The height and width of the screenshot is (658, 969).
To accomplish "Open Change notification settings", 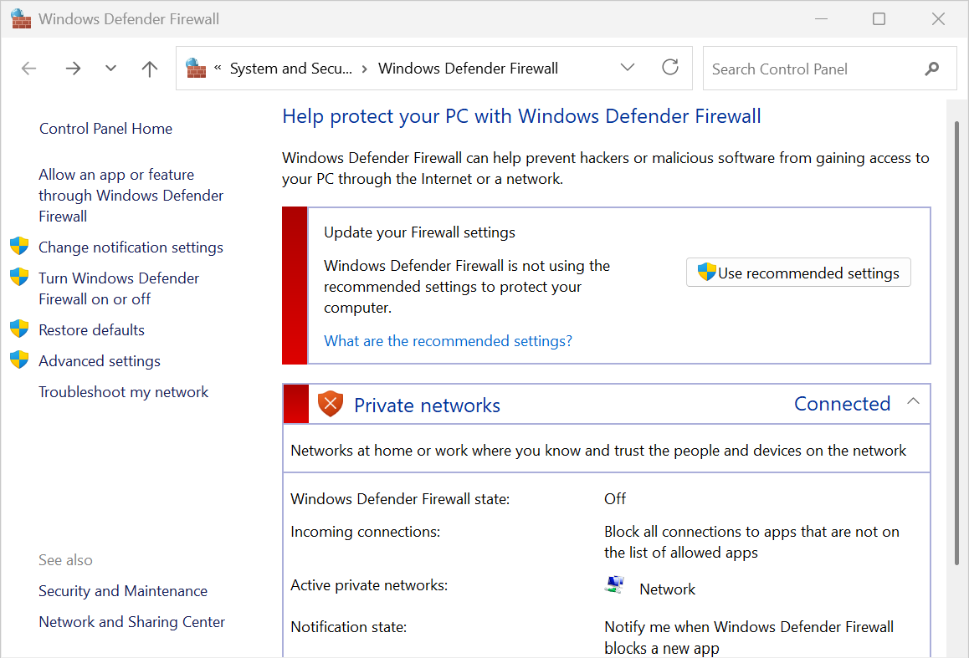I will [x=131, y=247].
